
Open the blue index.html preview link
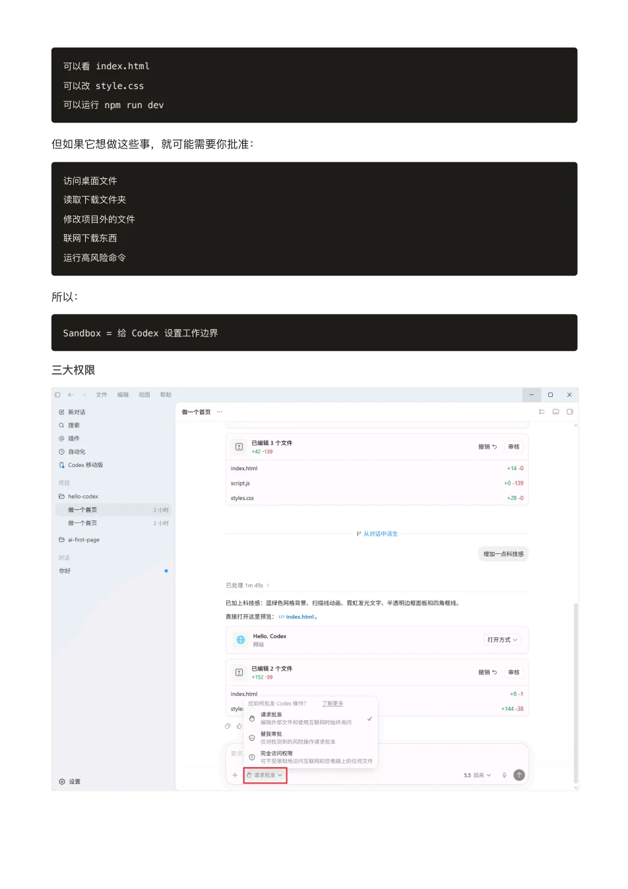[x=298, y=617]
